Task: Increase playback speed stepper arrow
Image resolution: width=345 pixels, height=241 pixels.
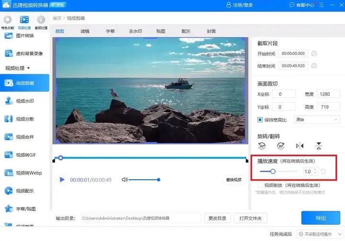Action: pos(315,169)
